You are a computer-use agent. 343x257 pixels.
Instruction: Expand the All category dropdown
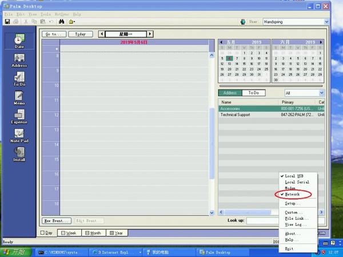(304, 93)
